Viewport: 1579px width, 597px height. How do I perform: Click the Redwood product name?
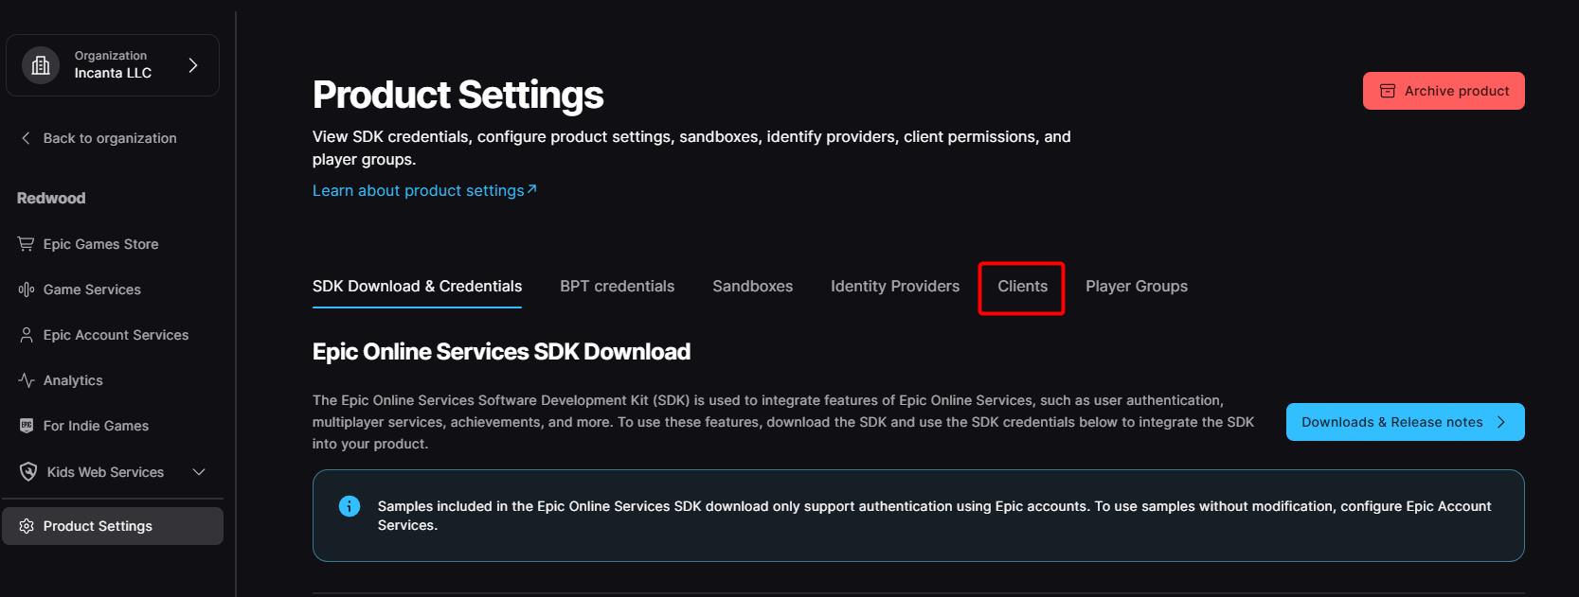(51, 198)
